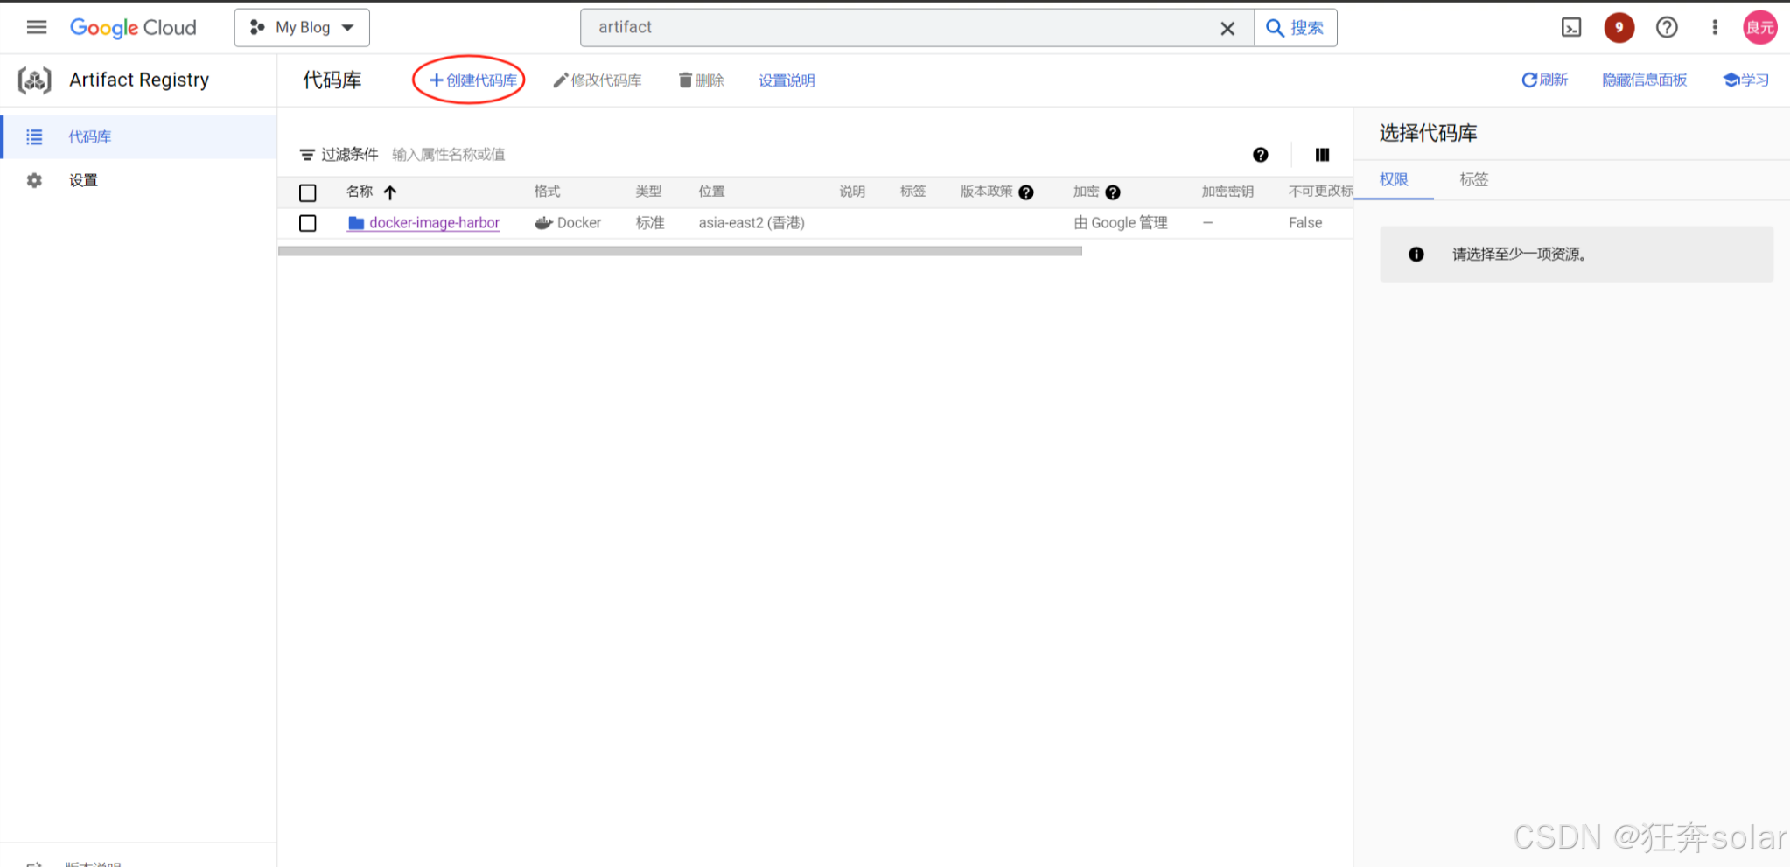Image resolution: width=1790 pixels, height=867 pixels.
Task: Open the docker-image-harbor repository link
Action: [434, 223]
